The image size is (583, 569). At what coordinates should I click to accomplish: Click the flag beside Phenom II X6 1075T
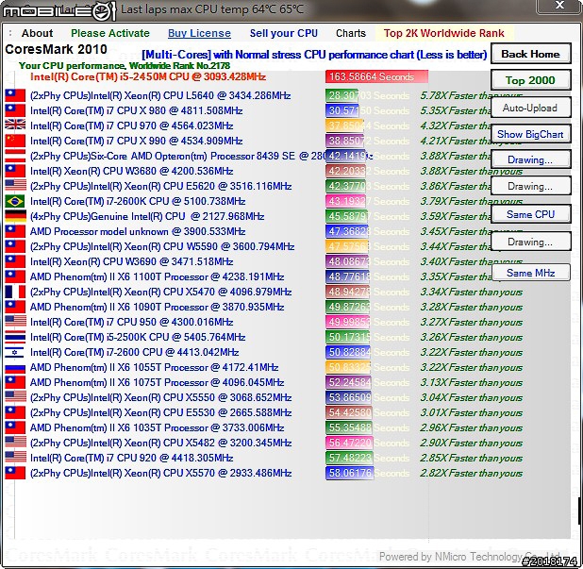(15, 382)
